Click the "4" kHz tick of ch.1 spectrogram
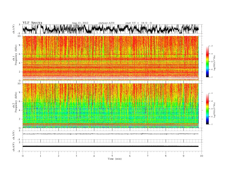 [x=20, y=63]
